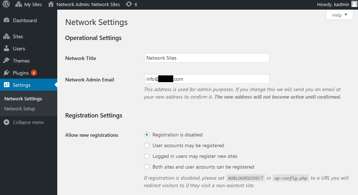This screenshot has width=358, height=195.
Task: Click the Plugins plug icon
Action: [x=6, y=73]
